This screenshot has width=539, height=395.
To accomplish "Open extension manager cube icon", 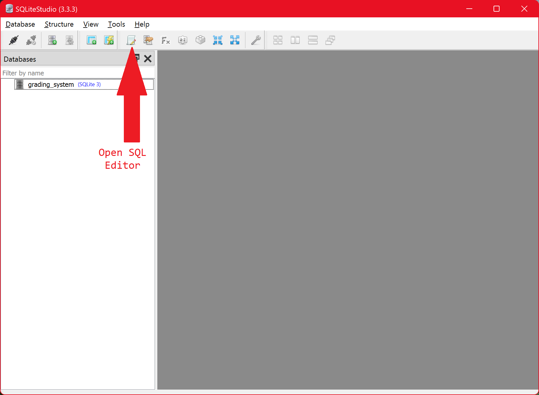I will click(200, 40).
